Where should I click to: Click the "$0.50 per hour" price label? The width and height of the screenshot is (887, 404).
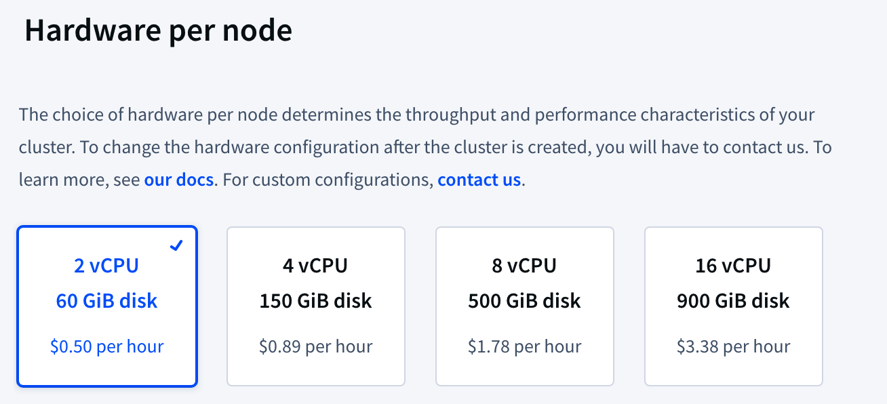coord(106,346)
